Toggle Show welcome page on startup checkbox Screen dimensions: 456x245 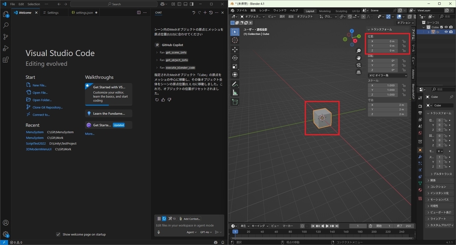click(58, 234)
